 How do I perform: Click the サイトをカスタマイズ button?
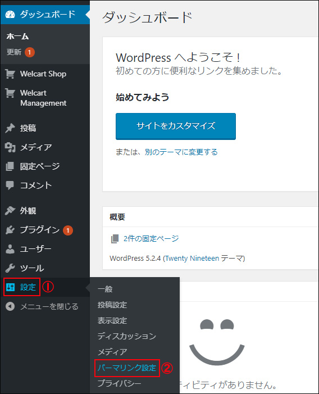click(x=176, y=126)
